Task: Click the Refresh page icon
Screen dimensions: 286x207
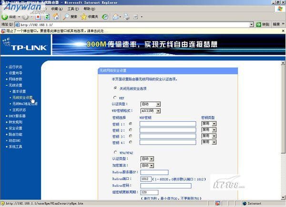Action: tap(47, 17)
